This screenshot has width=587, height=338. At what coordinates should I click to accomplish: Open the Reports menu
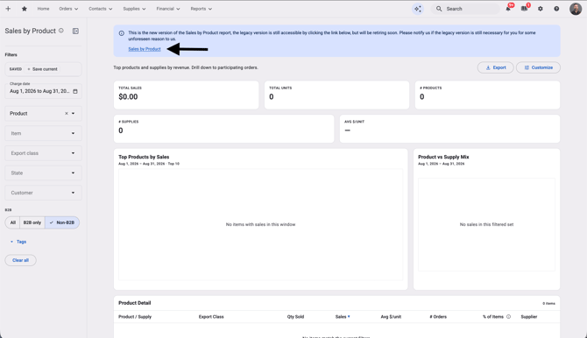pos(201,9)
